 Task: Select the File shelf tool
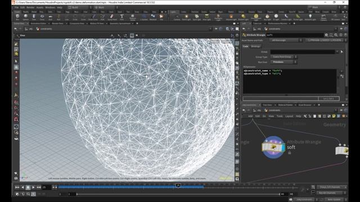(x=161, y=17)
